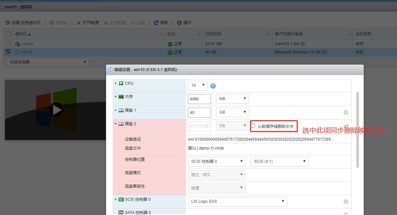Click the 创建/注册虚拟机 icon
397x215 pixels.
pos(7,22)
